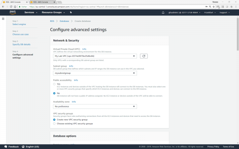
Task: Click the first browser extension icon
Action: [218, 7]
